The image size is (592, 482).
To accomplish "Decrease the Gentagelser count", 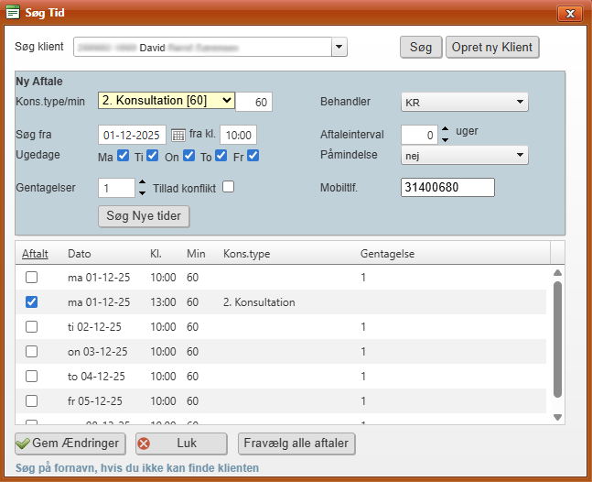I will [x=142, y=192].
